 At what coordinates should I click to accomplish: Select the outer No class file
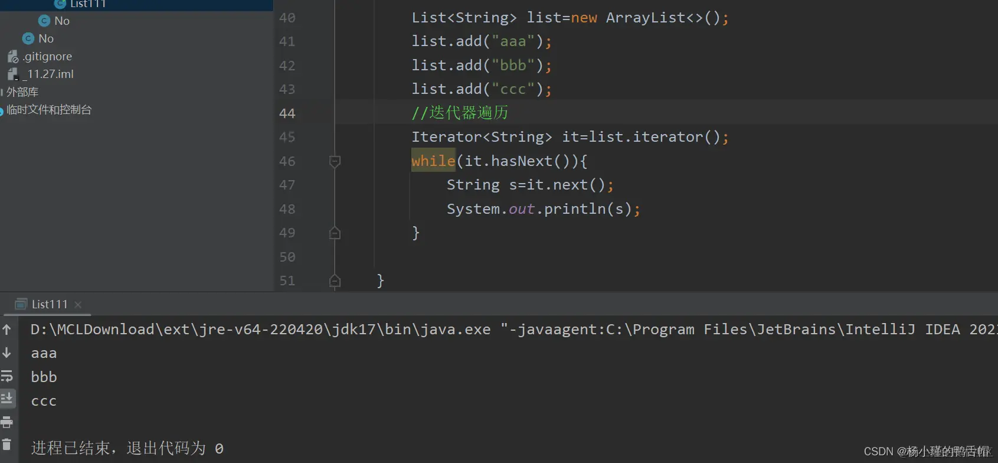click(x=45, y=38)
